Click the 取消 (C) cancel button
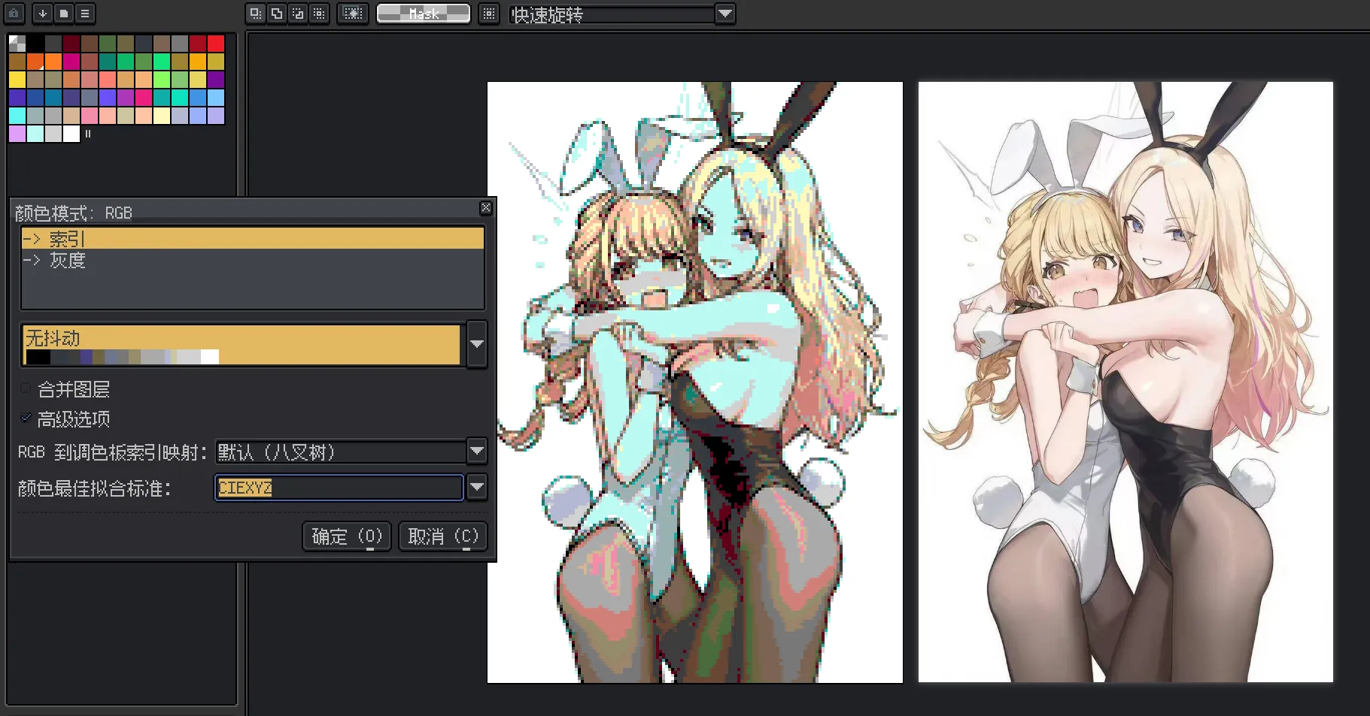Viewport: 1370px width, 716px height. click(x=443, y=536)
